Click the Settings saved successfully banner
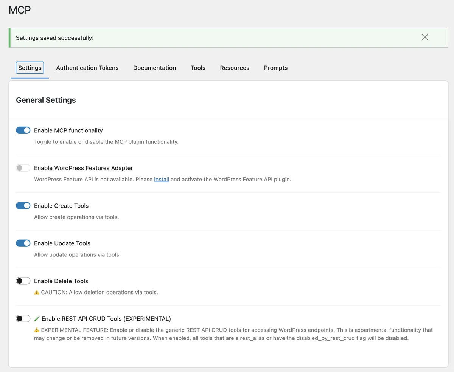This screenshot has width=454, height=372. [55, 38]
